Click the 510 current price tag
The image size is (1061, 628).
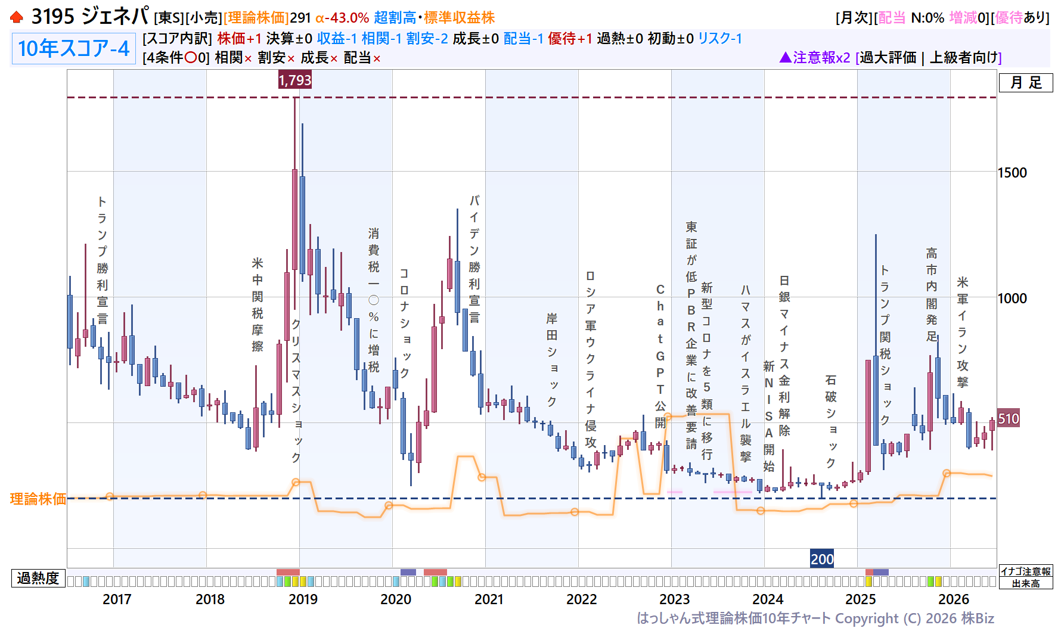(1008, 419)
